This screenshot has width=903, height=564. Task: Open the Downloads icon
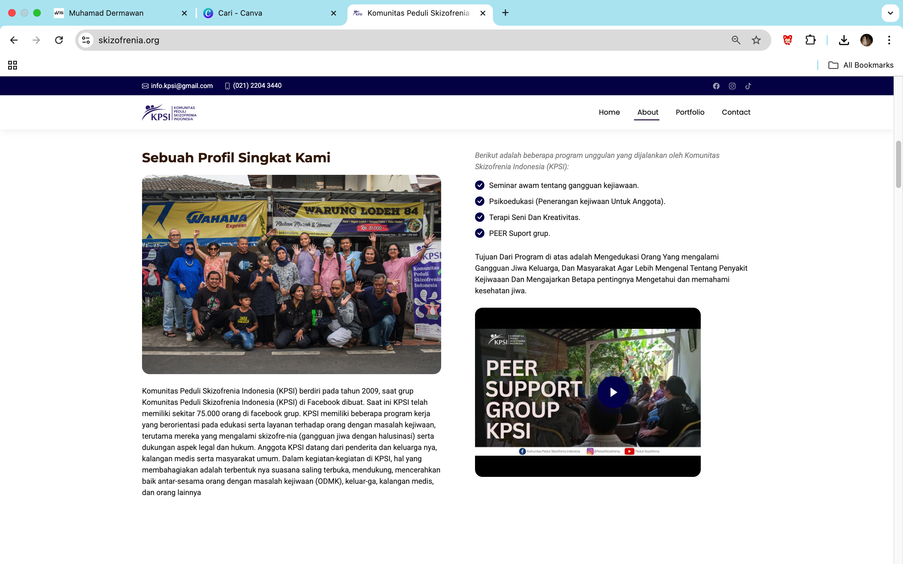pyautogui.click(x=844, y=40)
